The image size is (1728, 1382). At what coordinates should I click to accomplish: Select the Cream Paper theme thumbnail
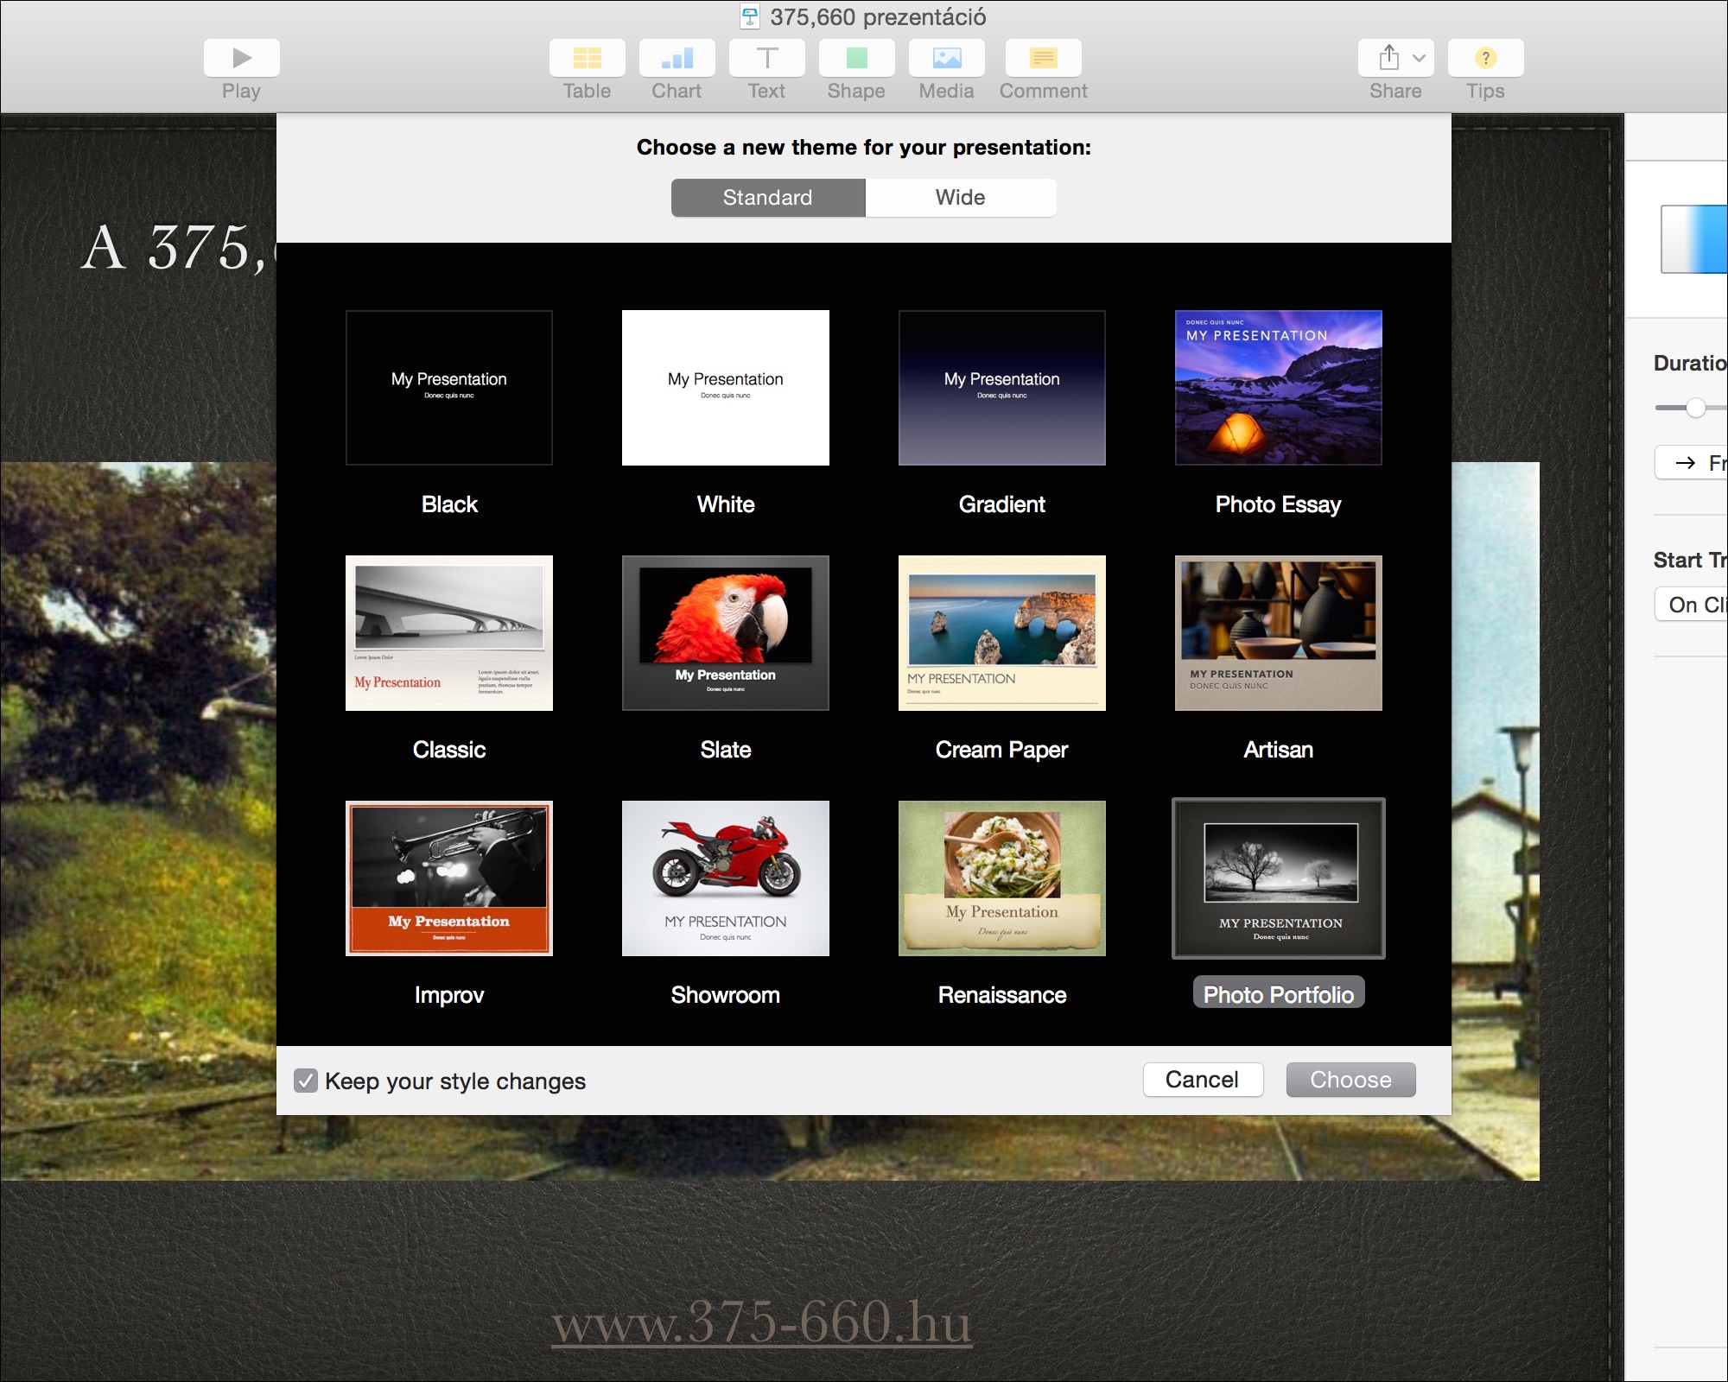tap(1002, 633)
